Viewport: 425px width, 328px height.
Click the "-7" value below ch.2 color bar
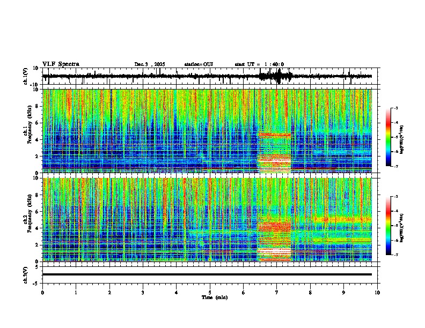pos(395,255)
